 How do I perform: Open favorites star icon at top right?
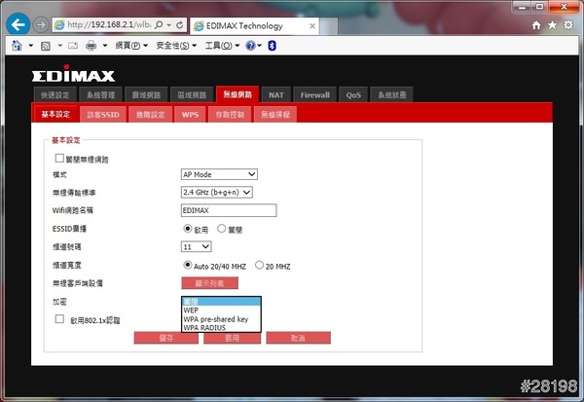coord(553,22)
